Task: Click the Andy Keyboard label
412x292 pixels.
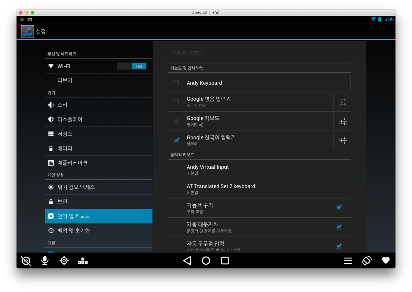Action: (204, 83)
